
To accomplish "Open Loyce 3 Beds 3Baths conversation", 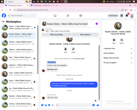I will 18,82.
